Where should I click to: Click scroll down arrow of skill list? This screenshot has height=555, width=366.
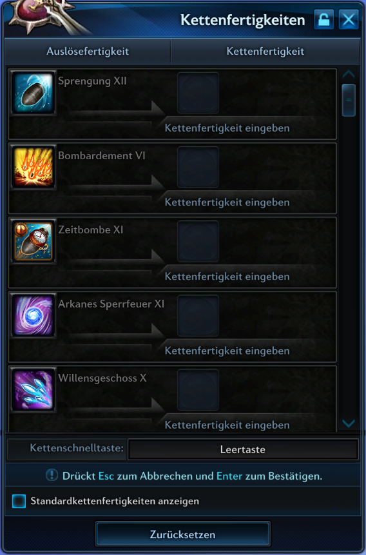349,423
